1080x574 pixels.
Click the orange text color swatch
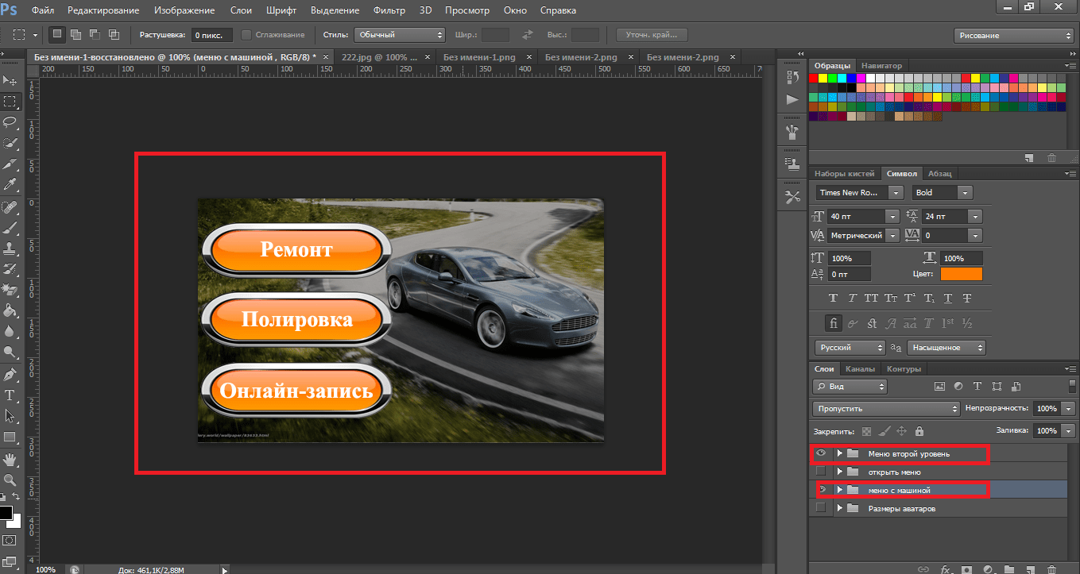(x=961, y=274)
